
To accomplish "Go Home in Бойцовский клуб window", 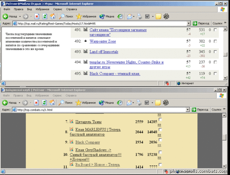I will click(52, 102).
